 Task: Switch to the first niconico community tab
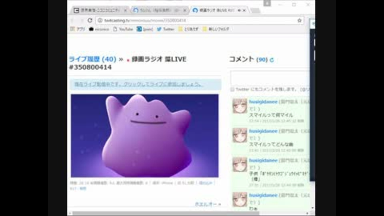(99, 10)
